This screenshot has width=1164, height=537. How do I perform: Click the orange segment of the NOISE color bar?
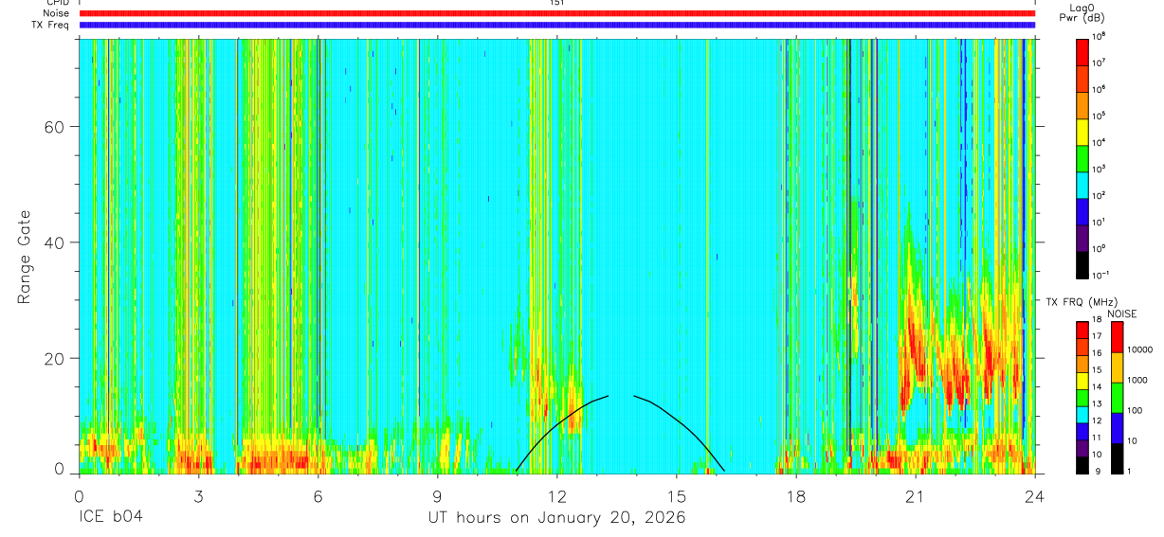1117,368
